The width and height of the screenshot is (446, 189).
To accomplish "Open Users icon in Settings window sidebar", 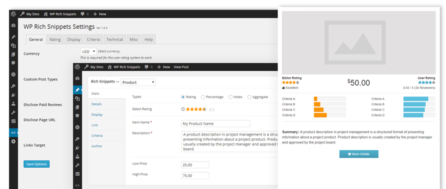I will click(14, 103).
